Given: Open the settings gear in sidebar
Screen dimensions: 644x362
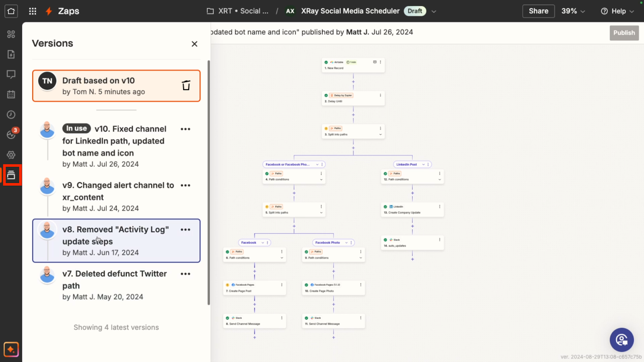Looking at the screenshot, I should coord(11,155).
